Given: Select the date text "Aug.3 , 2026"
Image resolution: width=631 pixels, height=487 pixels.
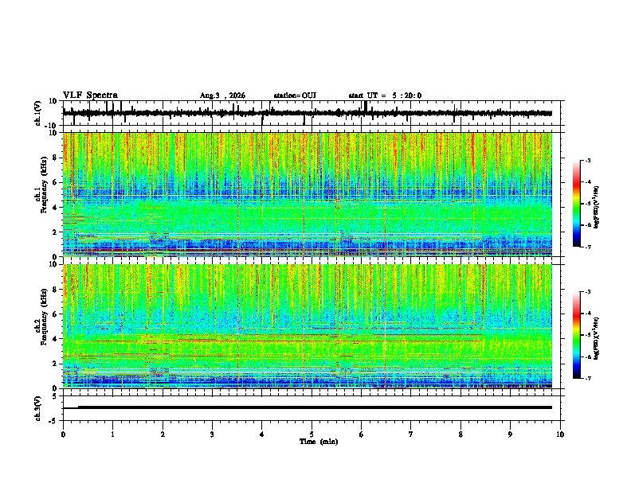Looking at the screenshot, I should [x=222, y=95].
